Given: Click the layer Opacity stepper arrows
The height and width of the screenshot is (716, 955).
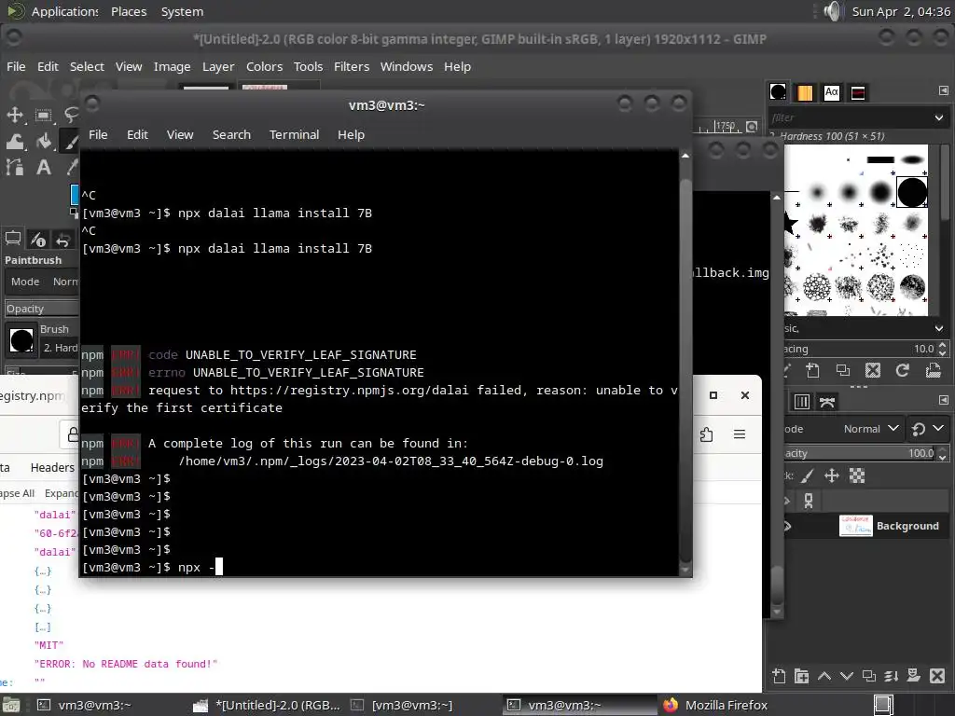Looking at the screenshot, I should pos(943,453).
